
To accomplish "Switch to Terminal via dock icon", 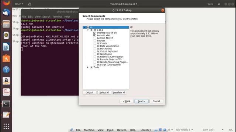I will [6, 104].
